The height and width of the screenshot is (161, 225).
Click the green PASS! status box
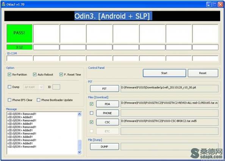20,33
